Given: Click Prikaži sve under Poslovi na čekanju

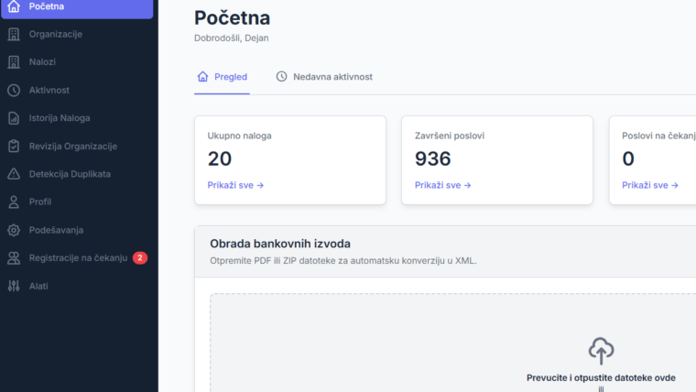Looking at the screenshot, I should pyautogui.click(x=649, y=185).
